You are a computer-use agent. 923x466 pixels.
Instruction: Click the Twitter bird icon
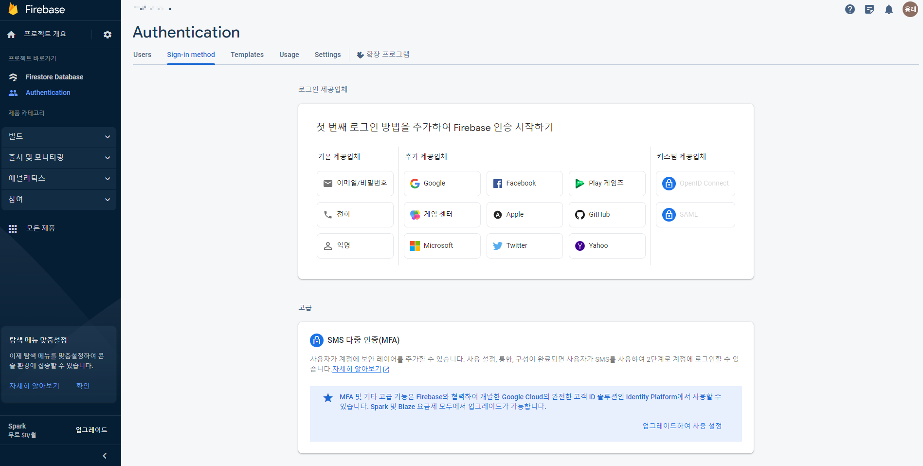coord(498,246)
